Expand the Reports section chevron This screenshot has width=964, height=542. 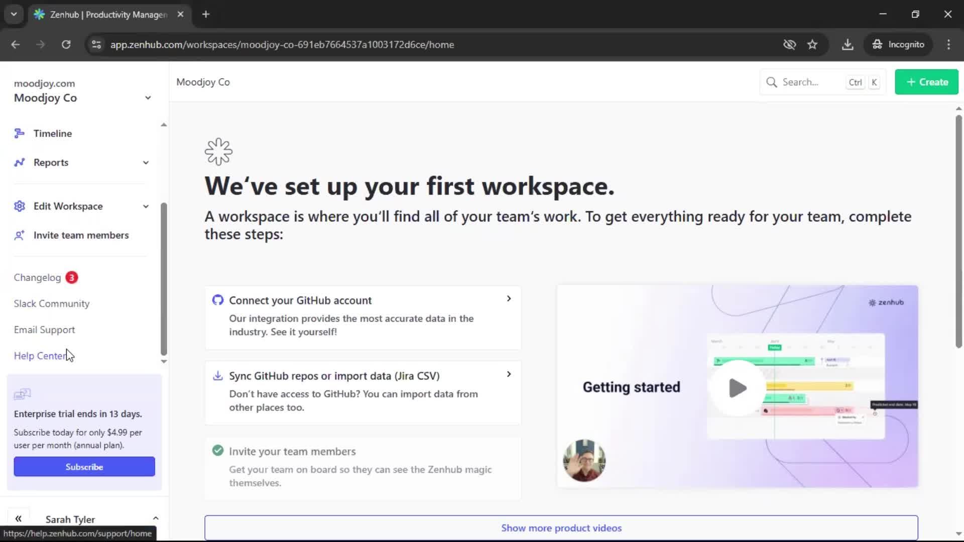tap(145, 162)
